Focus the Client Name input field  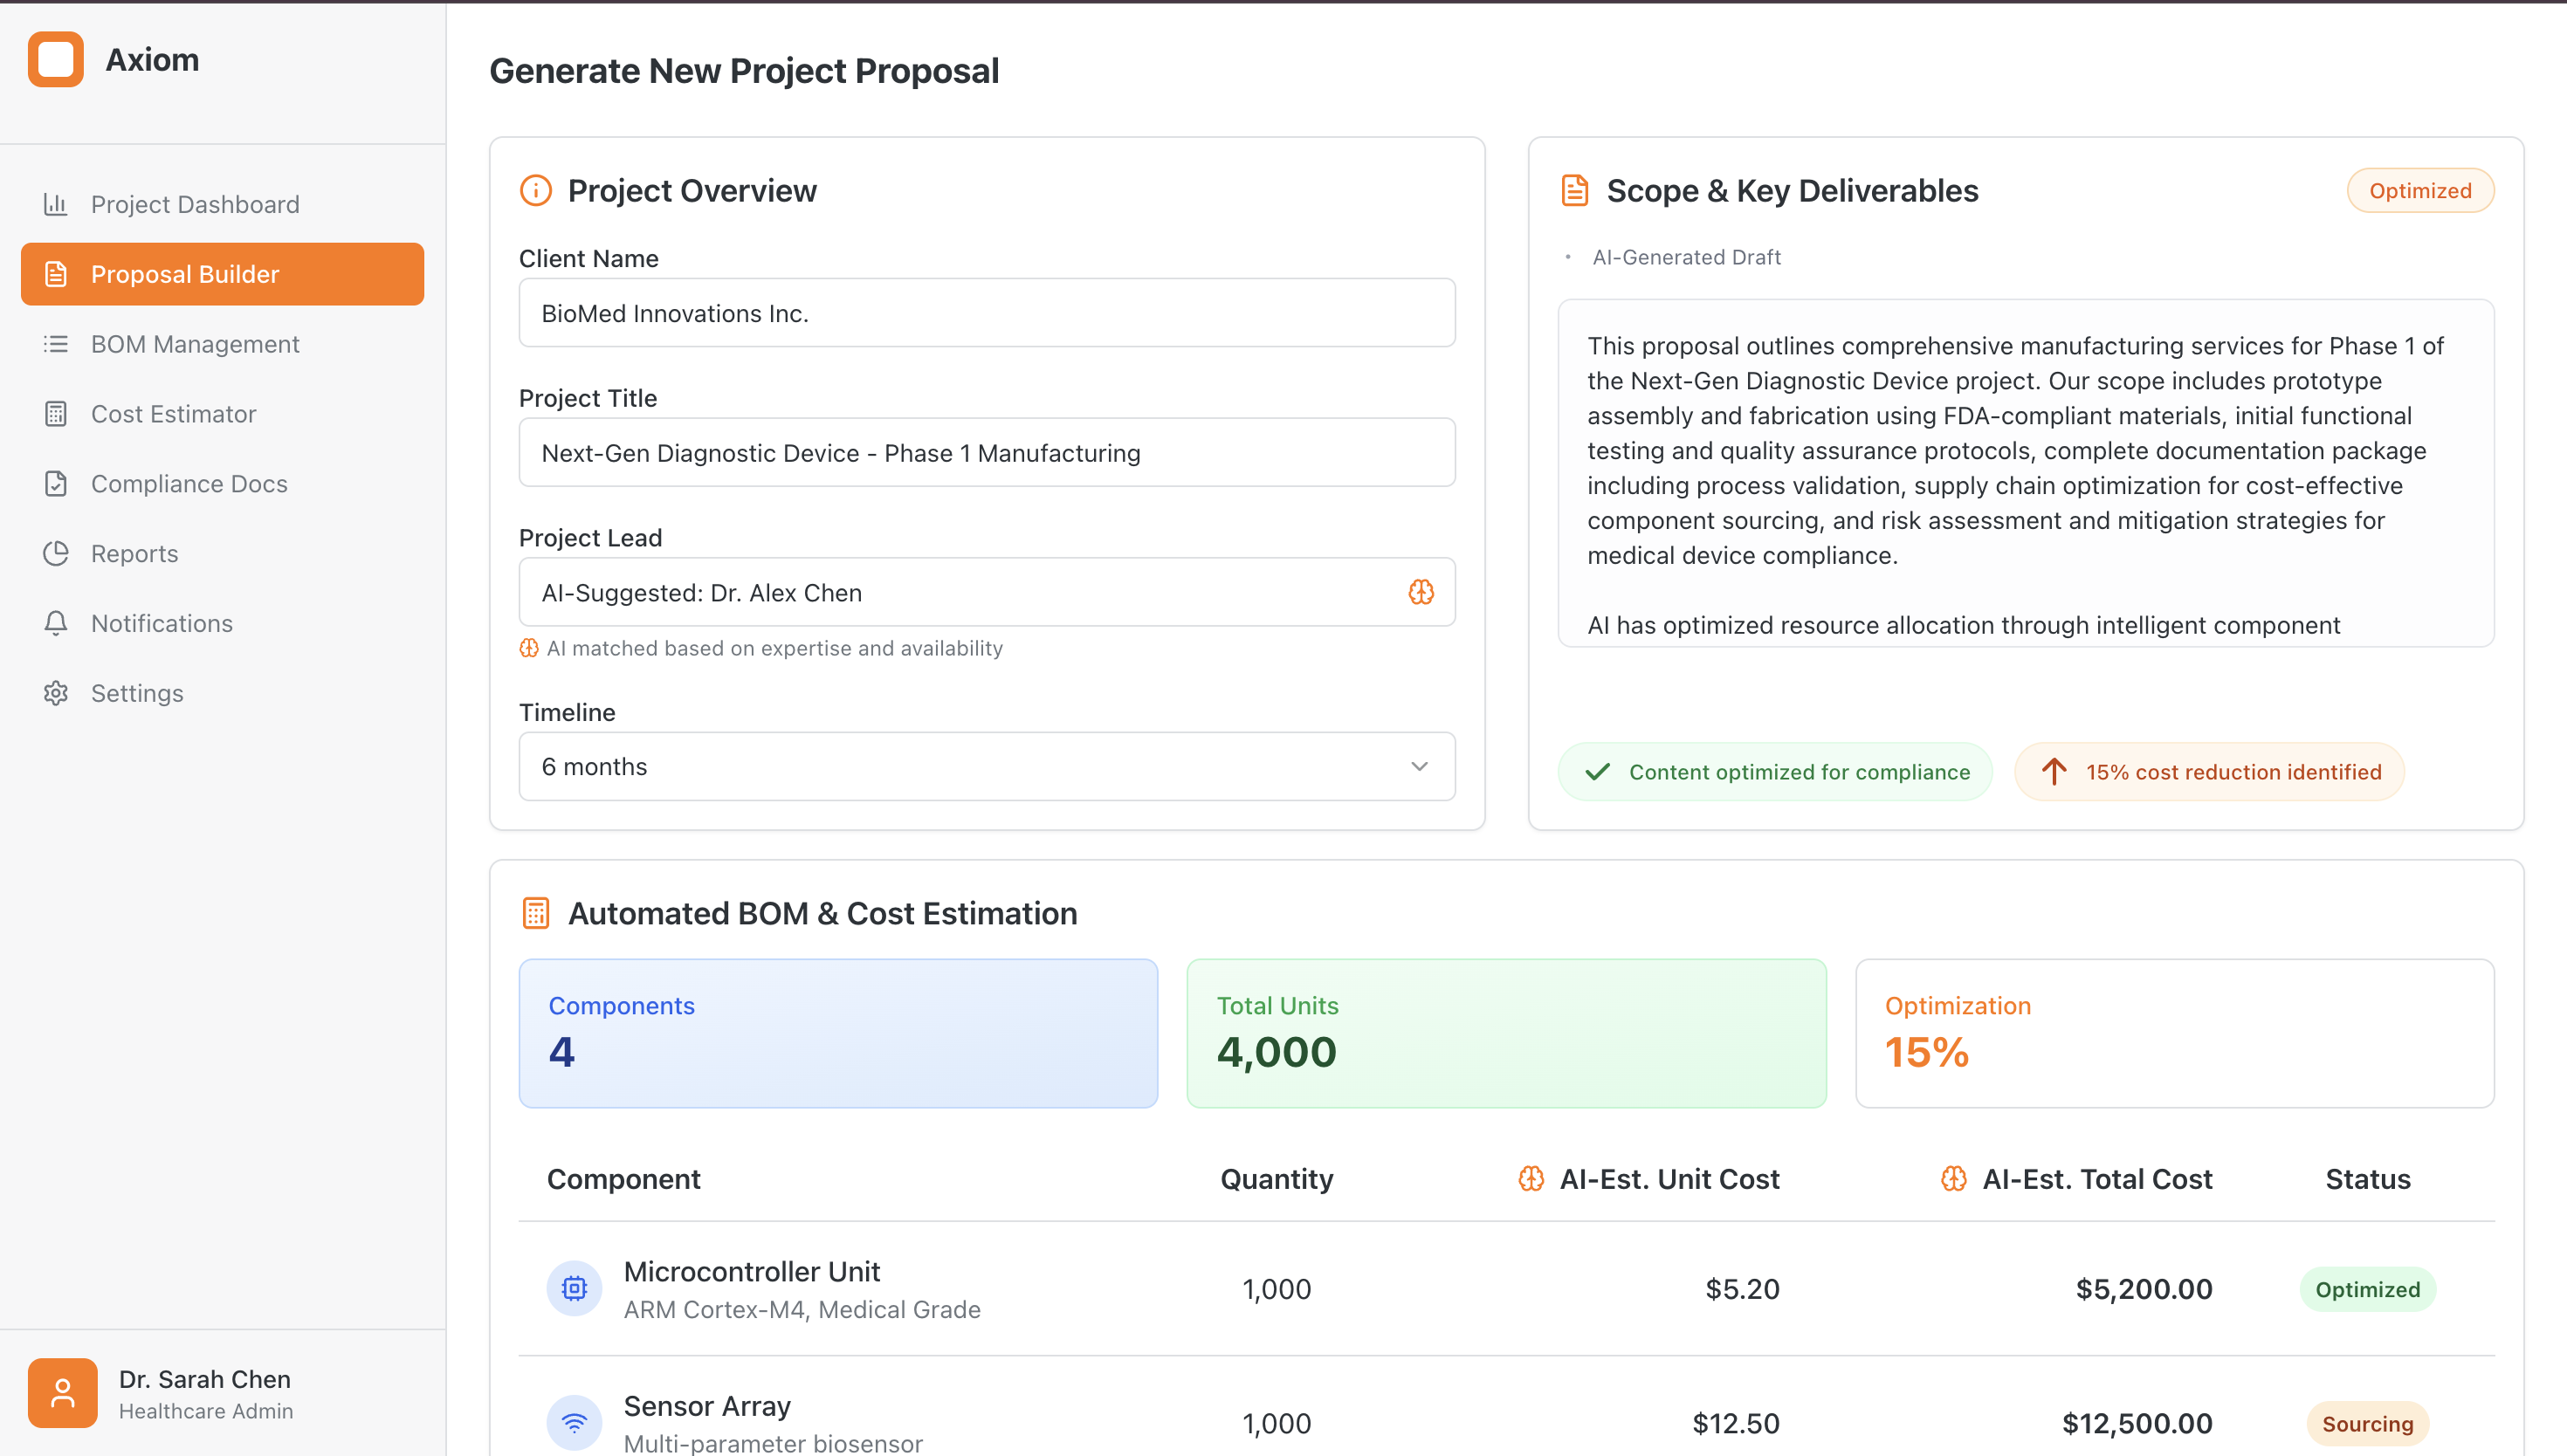(987, 313)
